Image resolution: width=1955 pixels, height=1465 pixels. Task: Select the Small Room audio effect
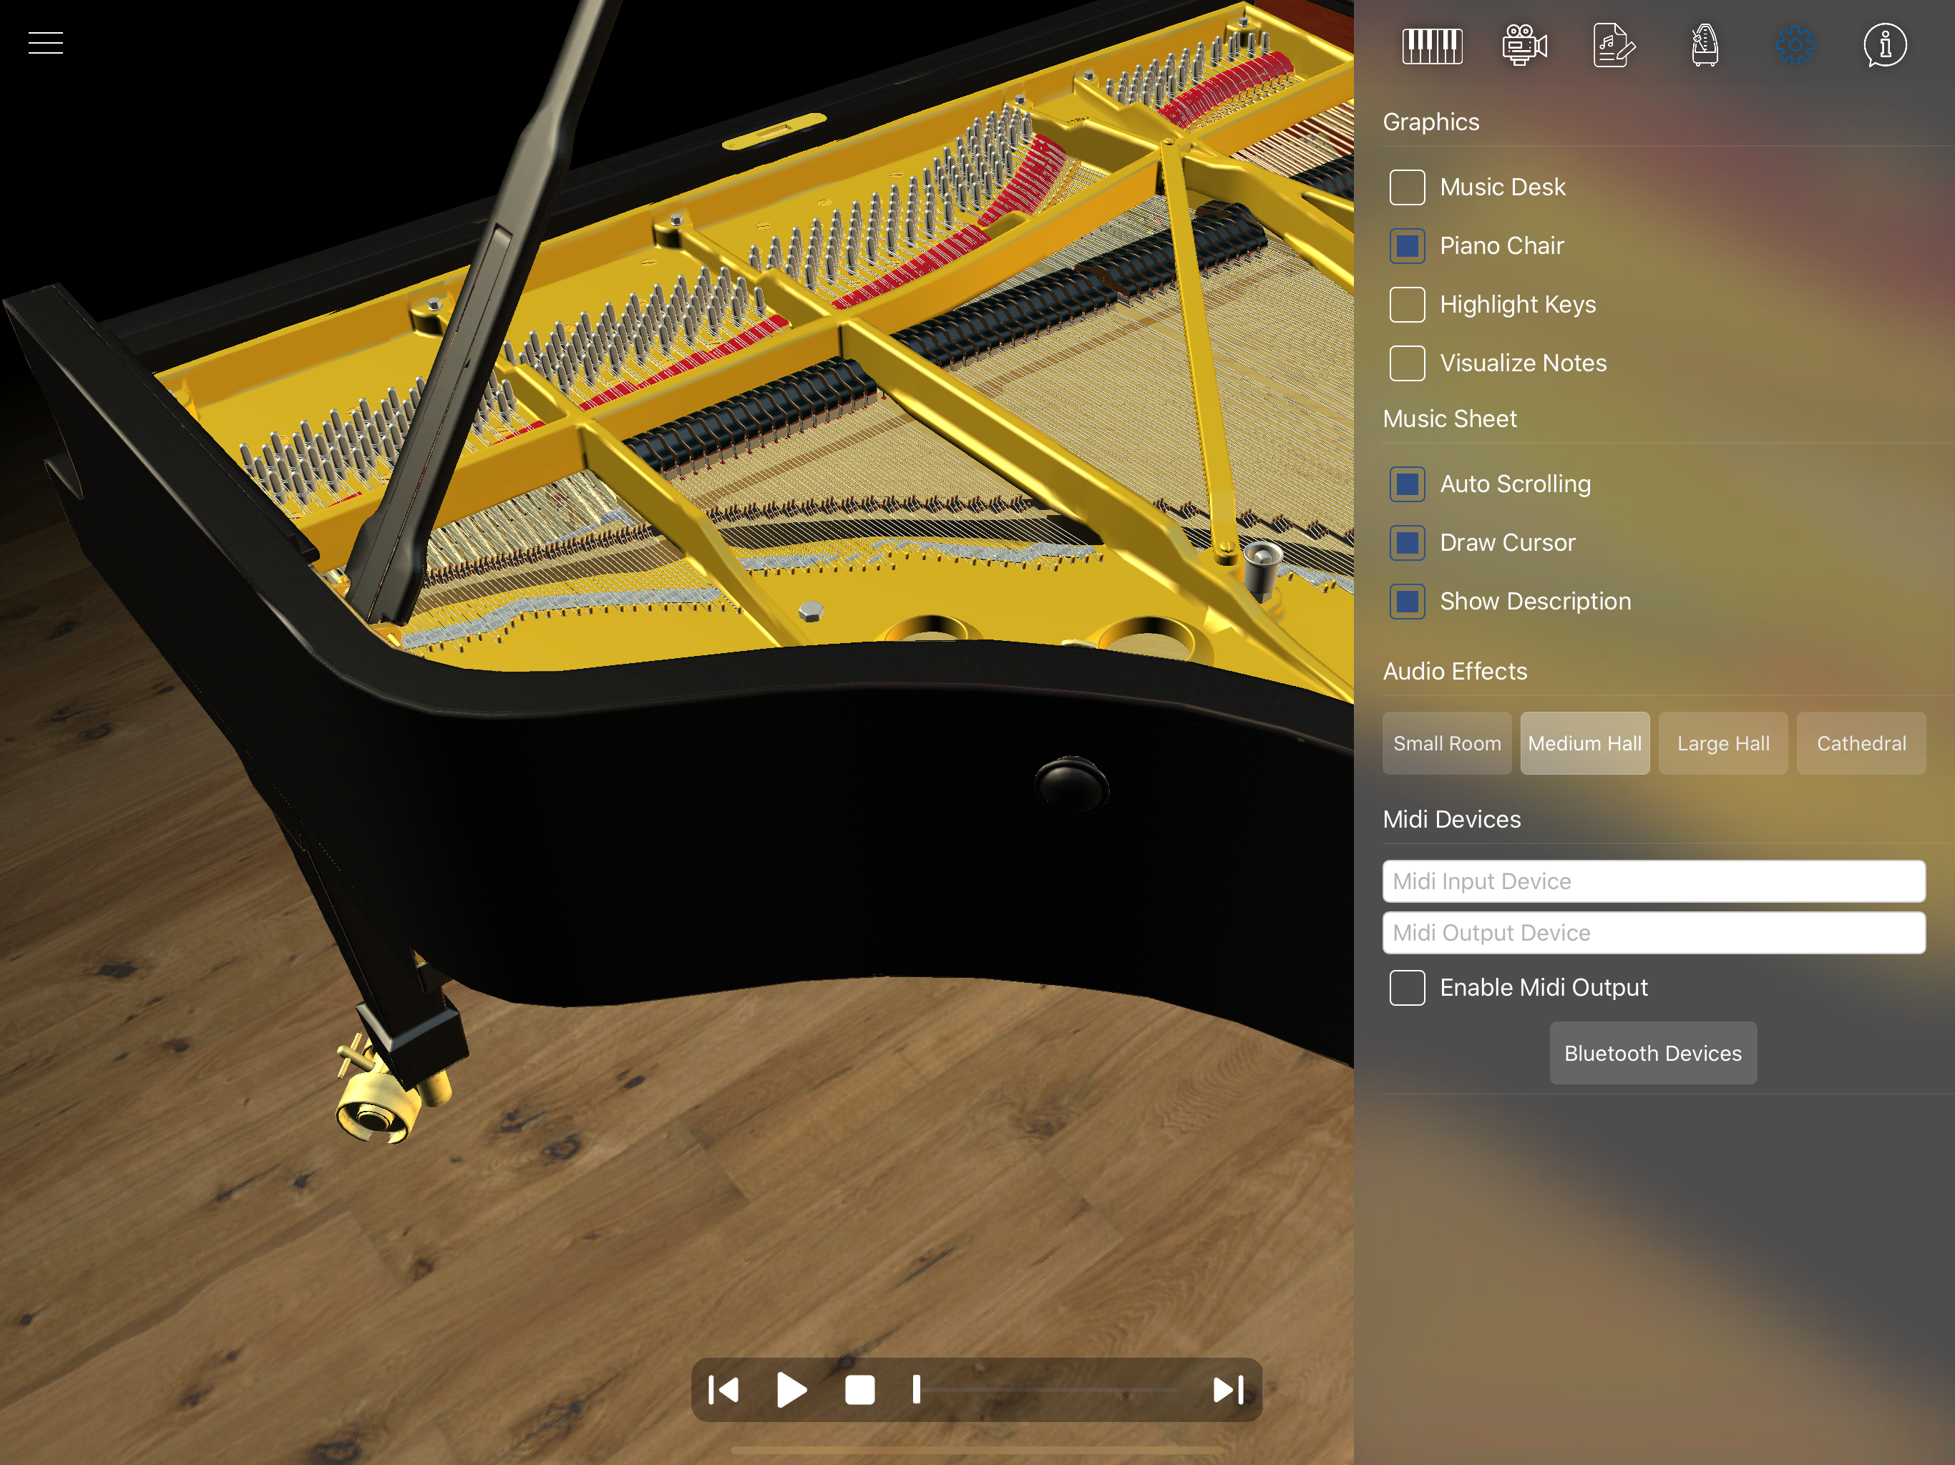pos(1447,744)
